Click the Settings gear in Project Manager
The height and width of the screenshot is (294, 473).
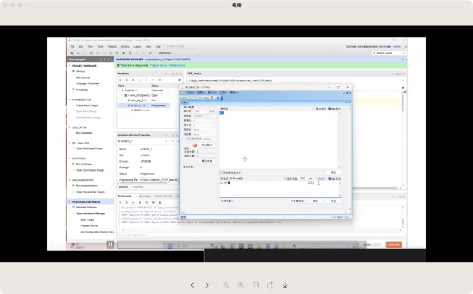click(x=73, y=71)
